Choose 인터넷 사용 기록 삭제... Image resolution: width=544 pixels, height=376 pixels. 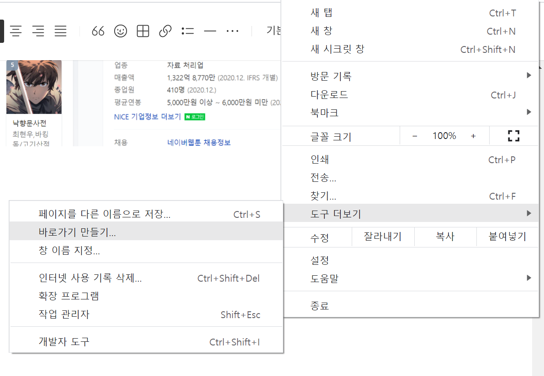pyautogui.click(x=146, y=278)
